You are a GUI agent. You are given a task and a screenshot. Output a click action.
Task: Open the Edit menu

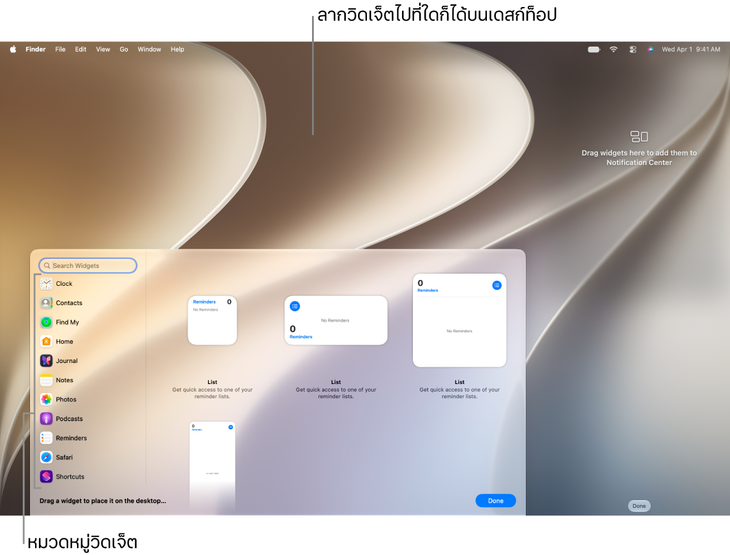[x=80, y=49]
